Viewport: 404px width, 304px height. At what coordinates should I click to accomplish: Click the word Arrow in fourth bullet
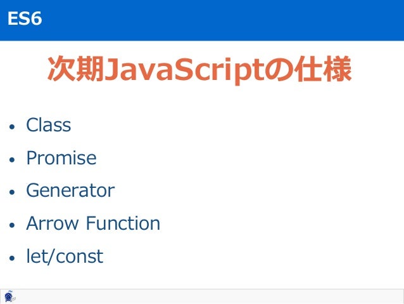53,223
